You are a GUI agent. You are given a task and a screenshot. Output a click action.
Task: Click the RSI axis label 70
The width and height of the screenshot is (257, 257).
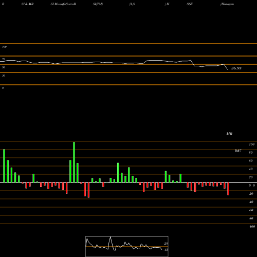[4, 59]
